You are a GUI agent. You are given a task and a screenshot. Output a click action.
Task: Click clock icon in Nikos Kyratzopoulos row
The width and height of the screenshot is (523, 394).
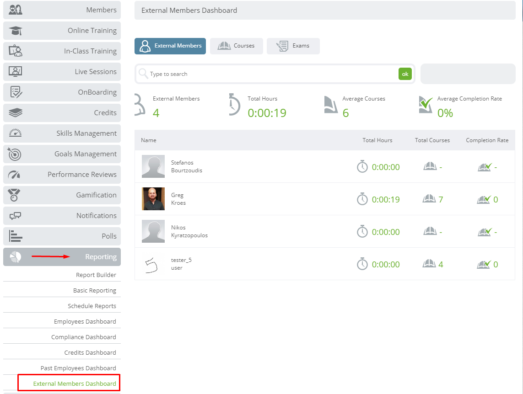(x=362, y=231)
